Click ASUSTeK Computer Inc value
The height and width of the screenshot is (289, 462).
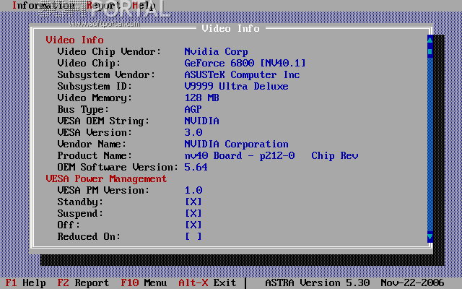(243, 74)
